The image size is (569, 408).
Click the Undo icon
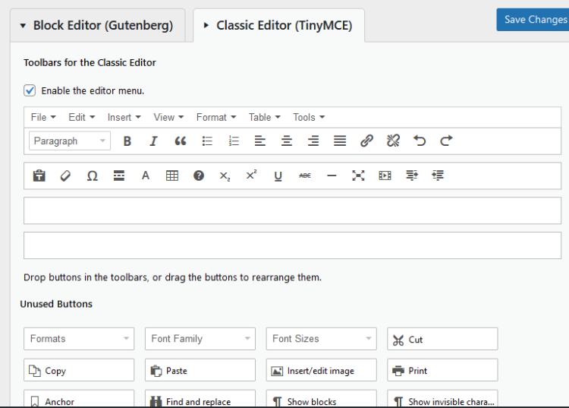(420, 141)
